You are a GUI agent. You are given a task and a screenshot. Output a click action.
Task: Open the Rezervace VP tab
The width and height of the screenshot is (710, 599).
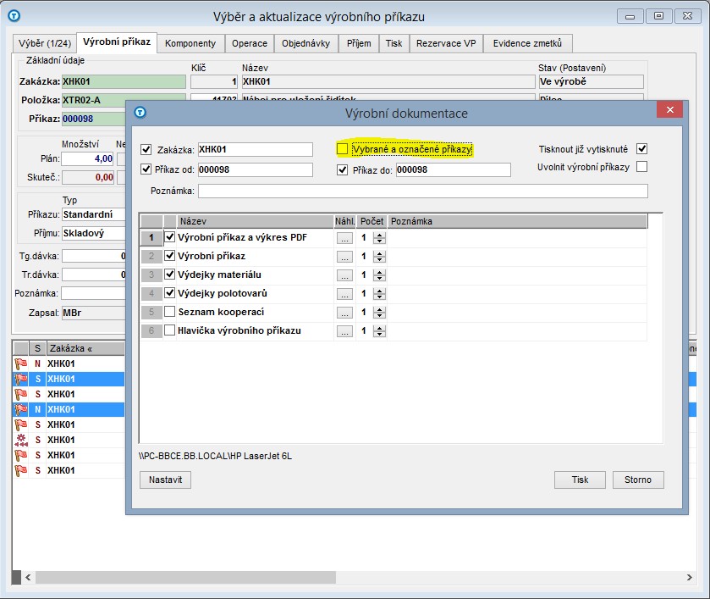(446, 43)
